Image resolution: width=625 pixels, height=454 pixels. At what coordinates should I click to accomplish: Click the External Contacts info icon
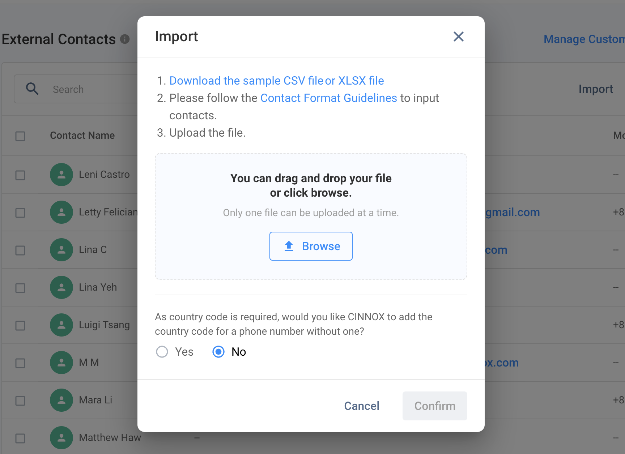[x=125, y=39]
